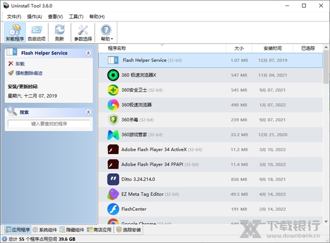Click the broom force-removal icon

[11, 73]
